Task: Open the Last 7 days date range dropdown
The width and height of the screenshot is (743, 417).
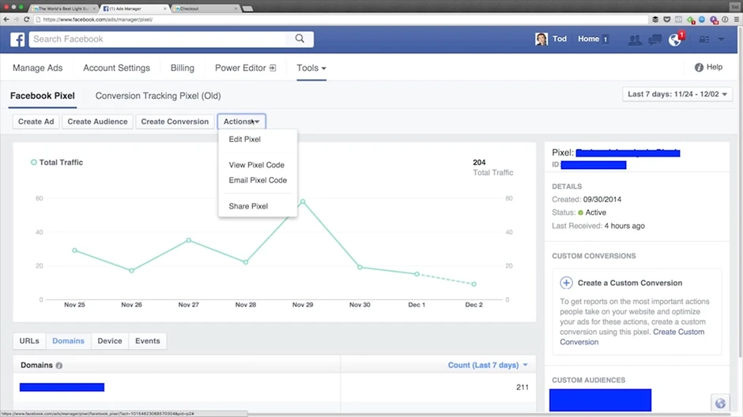Action: (x=679, y=95)
